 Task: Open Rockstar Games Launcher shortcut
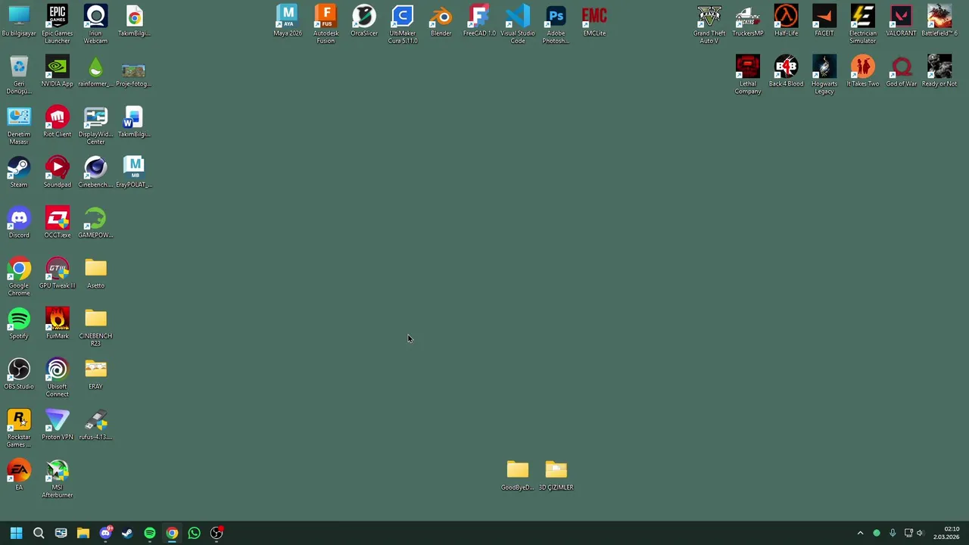click(x=19, y=428)
